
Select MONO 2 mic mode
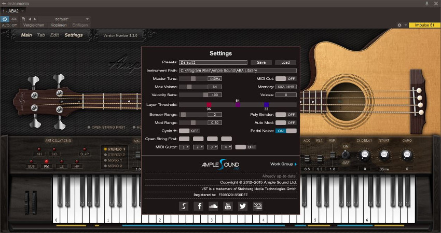pyautogui.click(x=113, y=166)
